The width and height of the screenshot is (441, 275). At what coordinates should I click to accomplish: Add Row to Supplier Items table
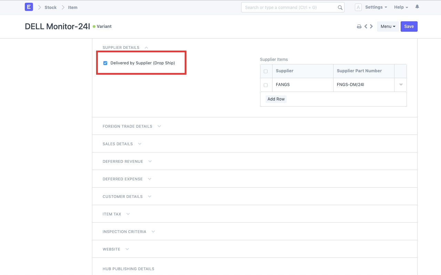click(276, 99)
